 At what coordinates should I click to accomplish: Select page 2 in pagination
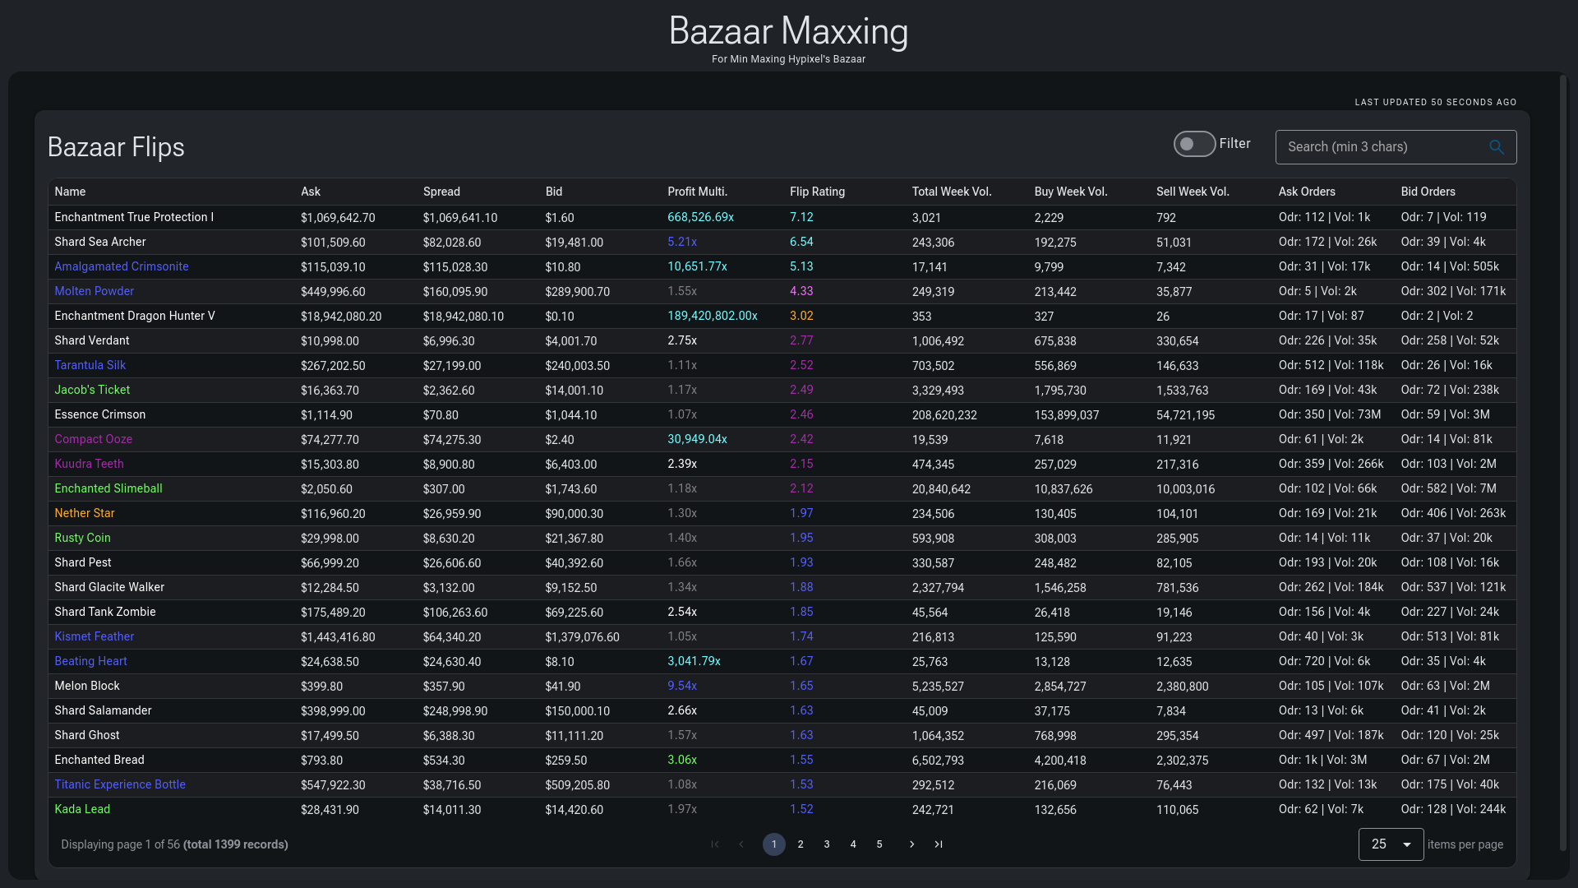tap(801, 844)
